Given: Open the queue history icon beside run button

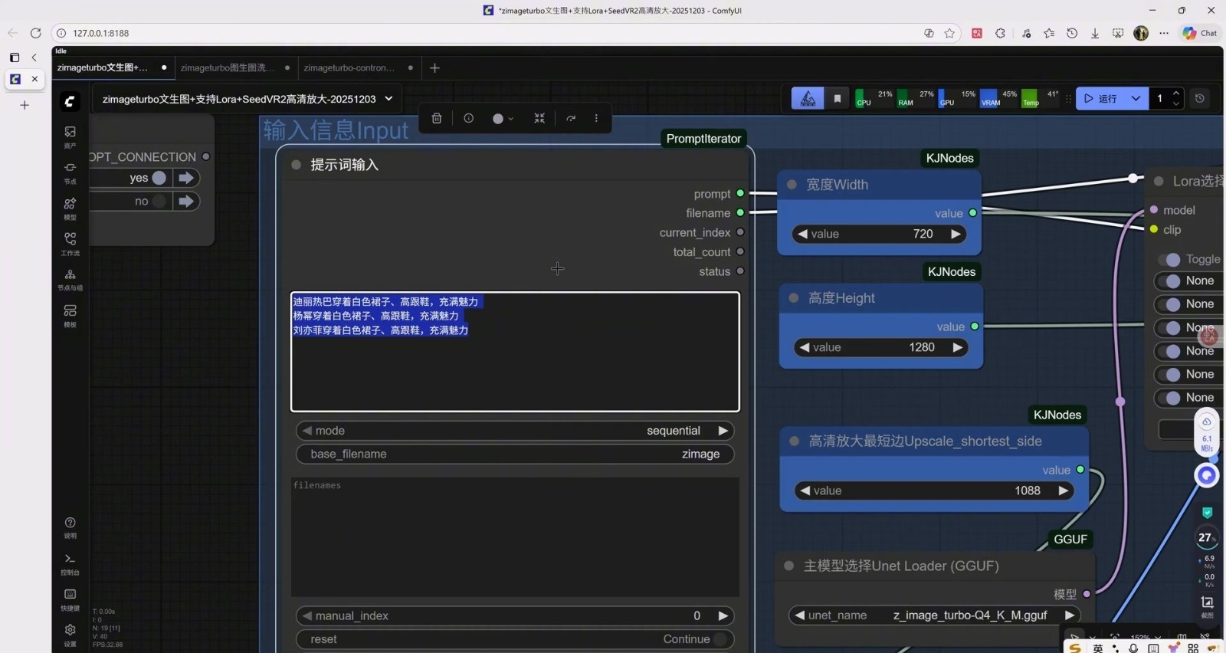Looking at the screenshot, I should (x=1200, y=98).
